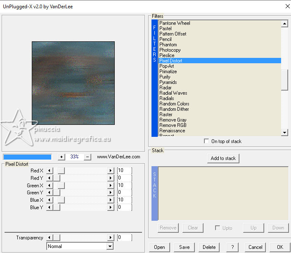Click Add to stack button

coord(223,158)
